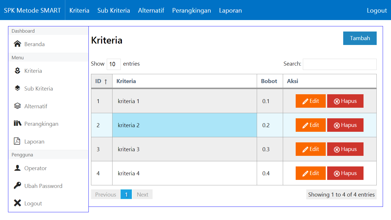Click the delete circle icon for kriteria 1
Screen dimensions: 391x220
(337, 101)
